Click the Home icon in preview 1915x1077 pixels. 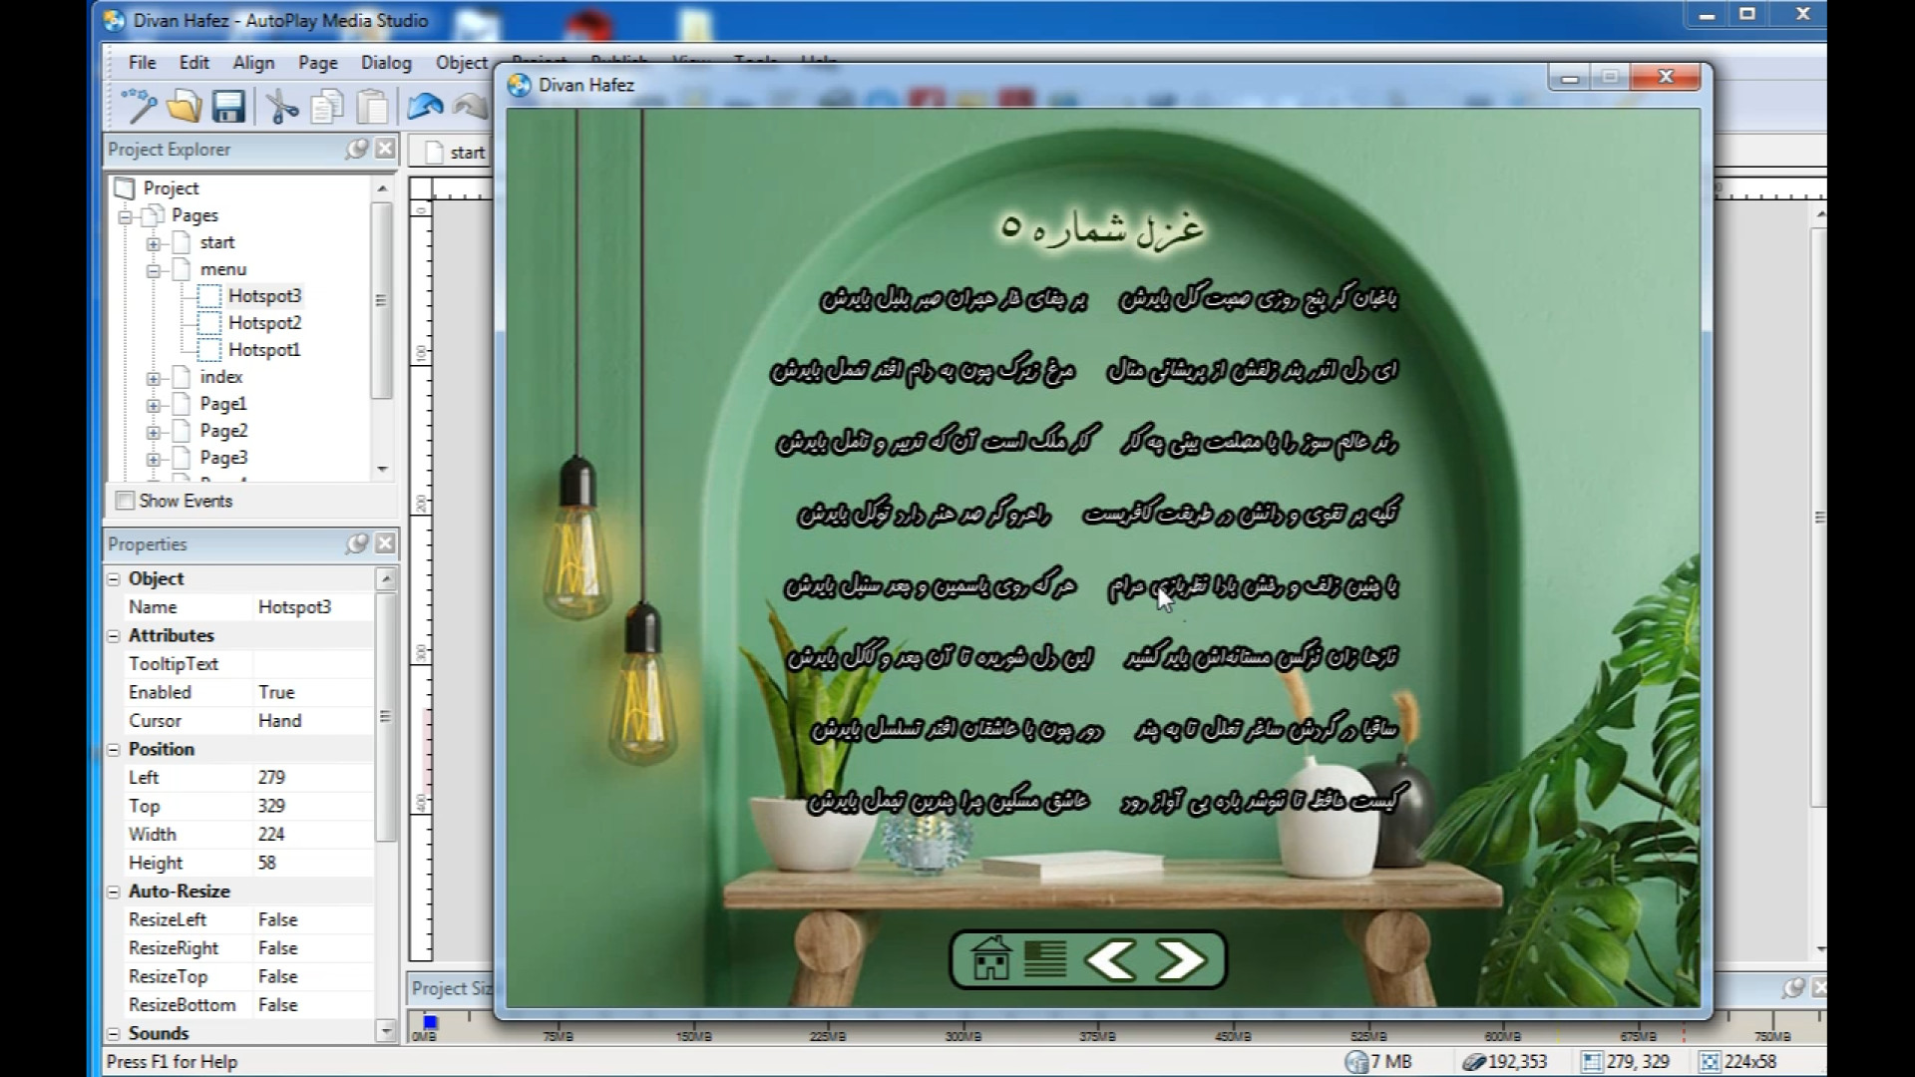990,959
